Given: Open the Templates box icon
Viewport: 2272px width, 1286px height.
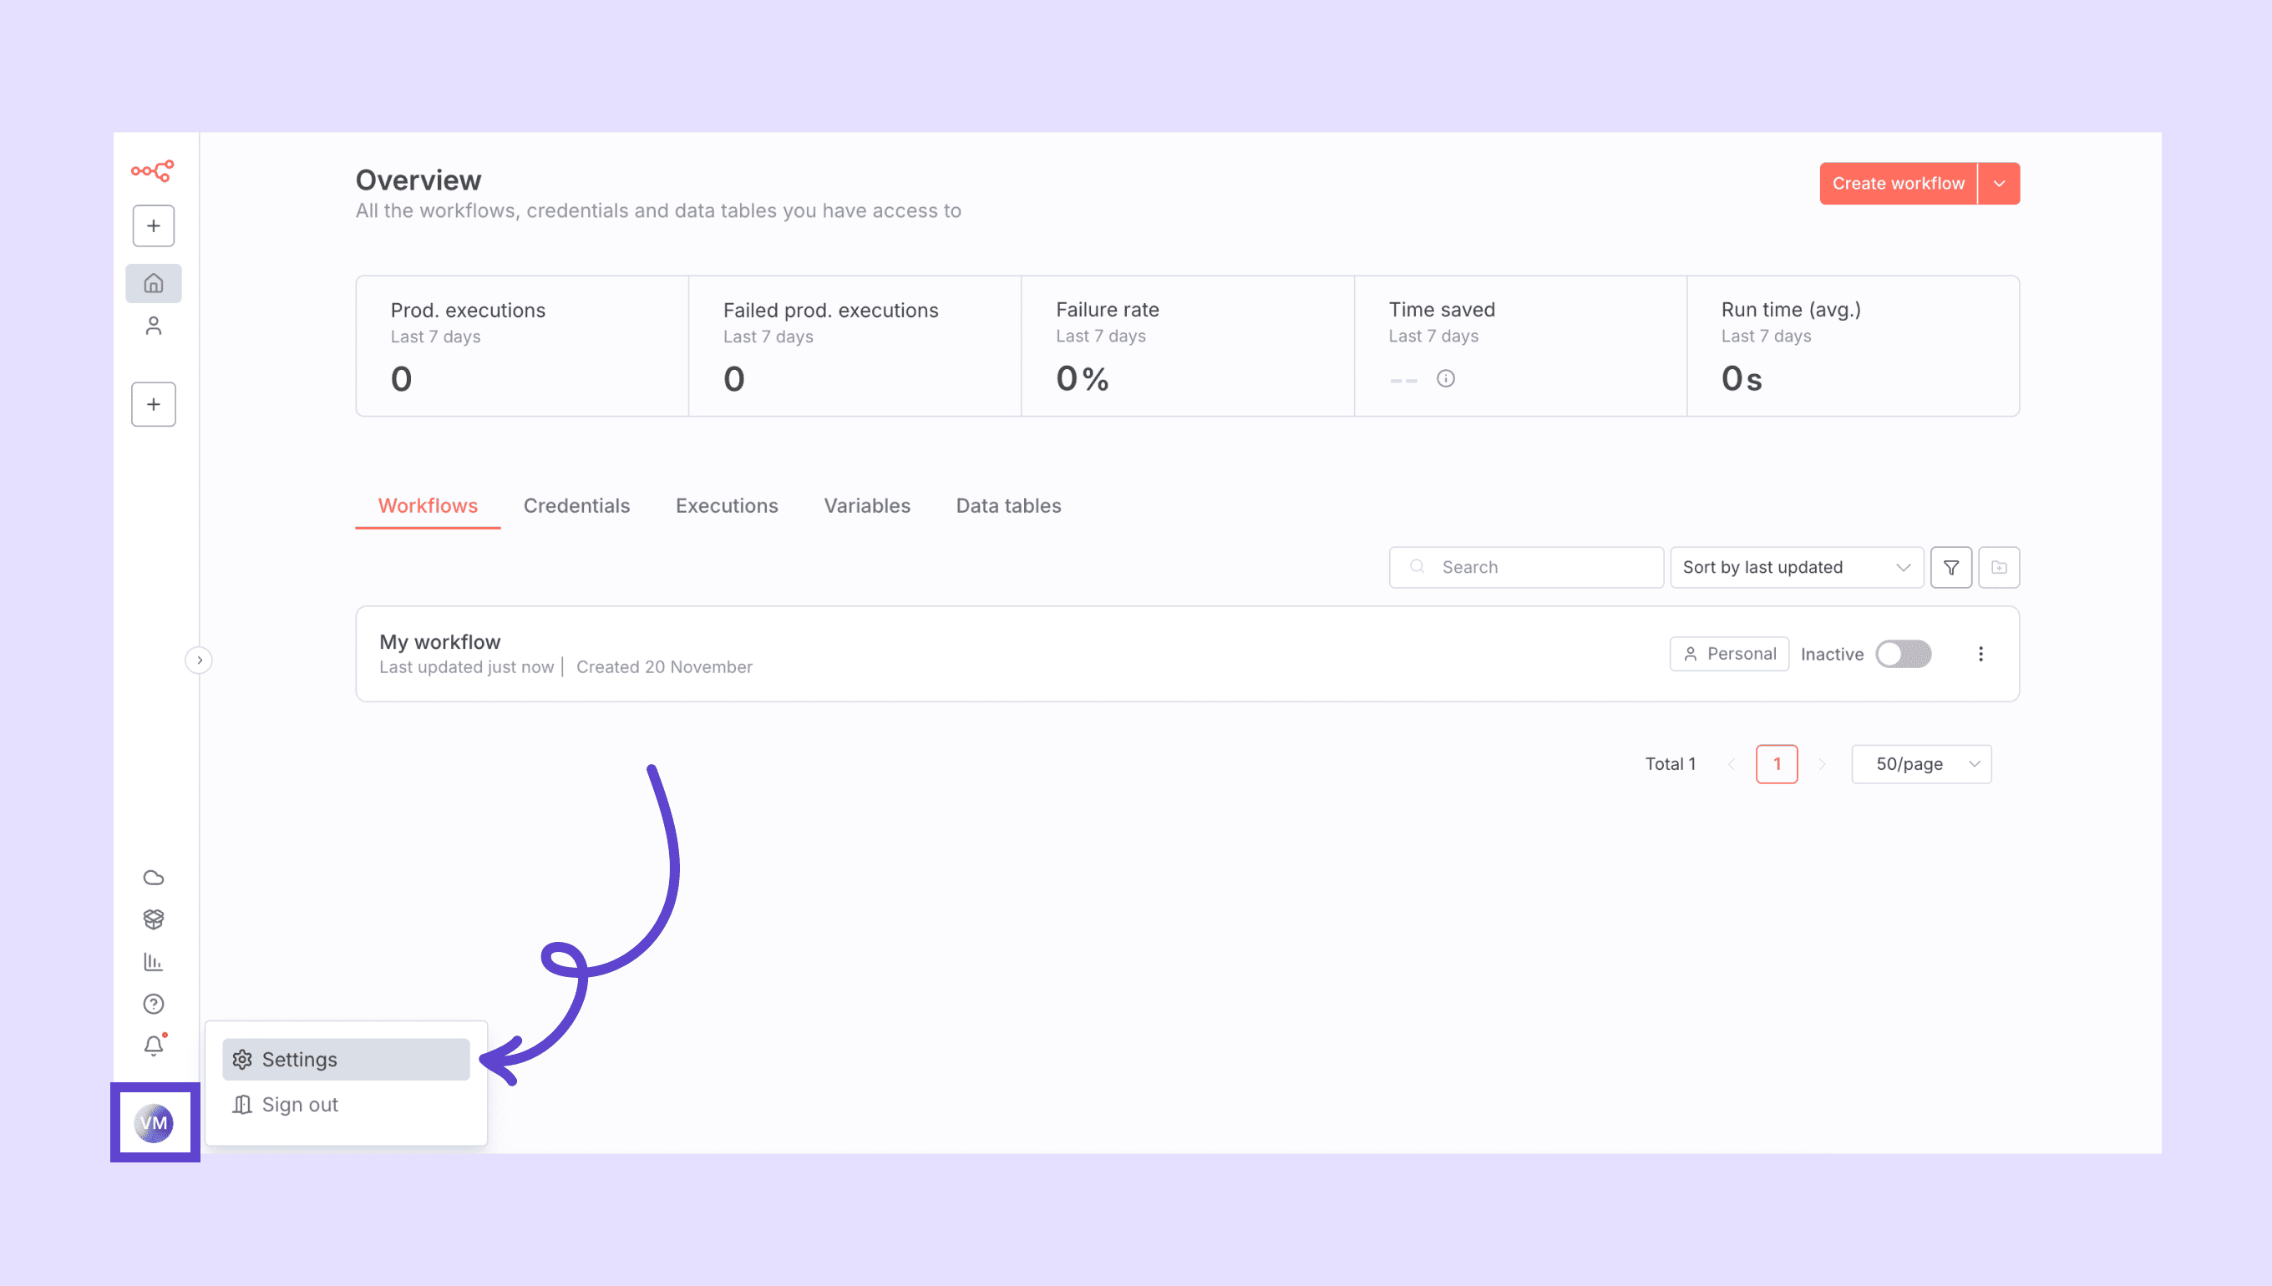Looking at the screenshot, I should [x=154, y=919].
